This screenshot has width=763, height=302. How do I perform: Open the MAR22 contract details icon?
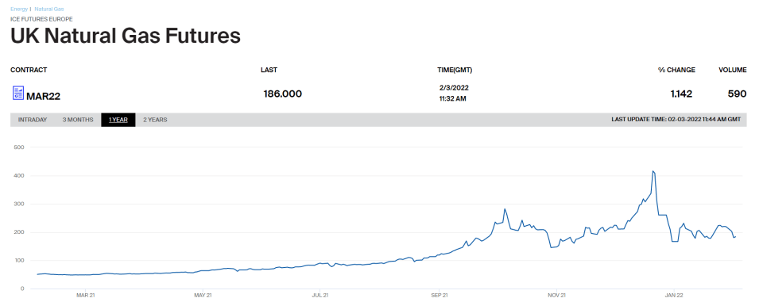click(x=17, y=94)
